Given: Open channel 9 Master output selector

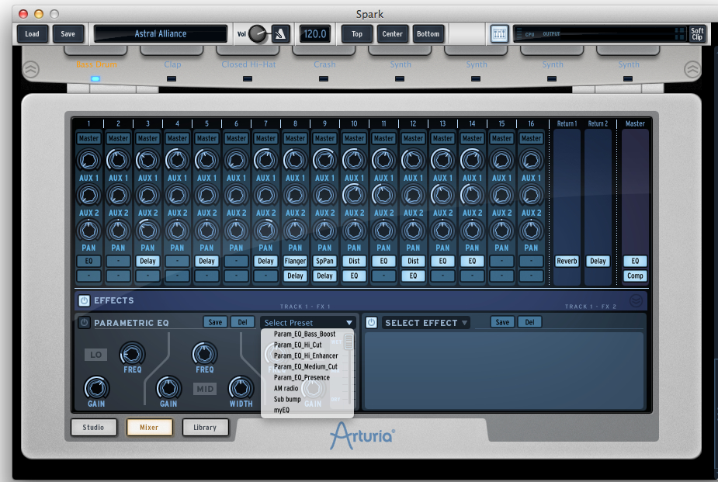Looking at the screenshot, I should coord(324,138).
